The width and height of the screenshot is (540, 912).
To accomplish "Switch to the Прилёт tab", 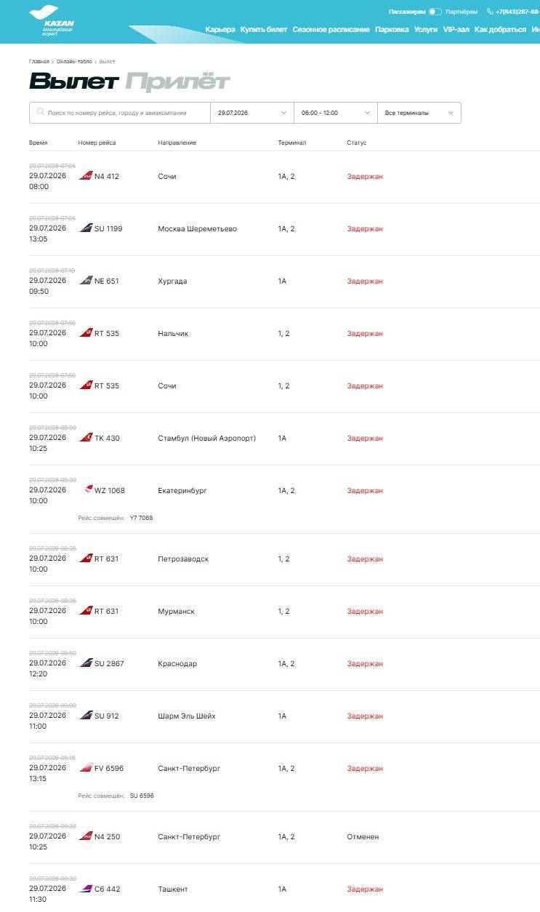I will 177,81.
